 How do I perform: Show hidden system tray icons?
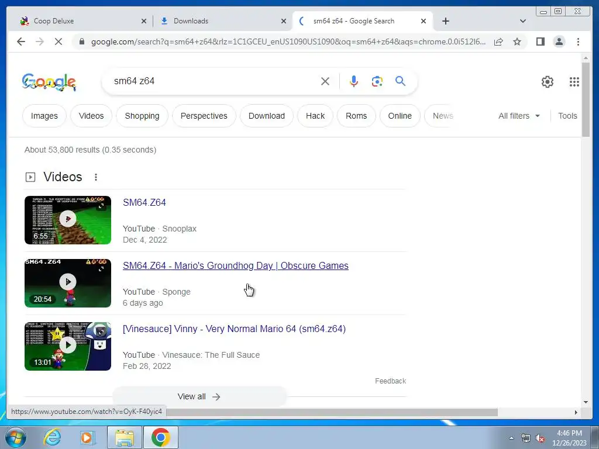tap(511, 438)
